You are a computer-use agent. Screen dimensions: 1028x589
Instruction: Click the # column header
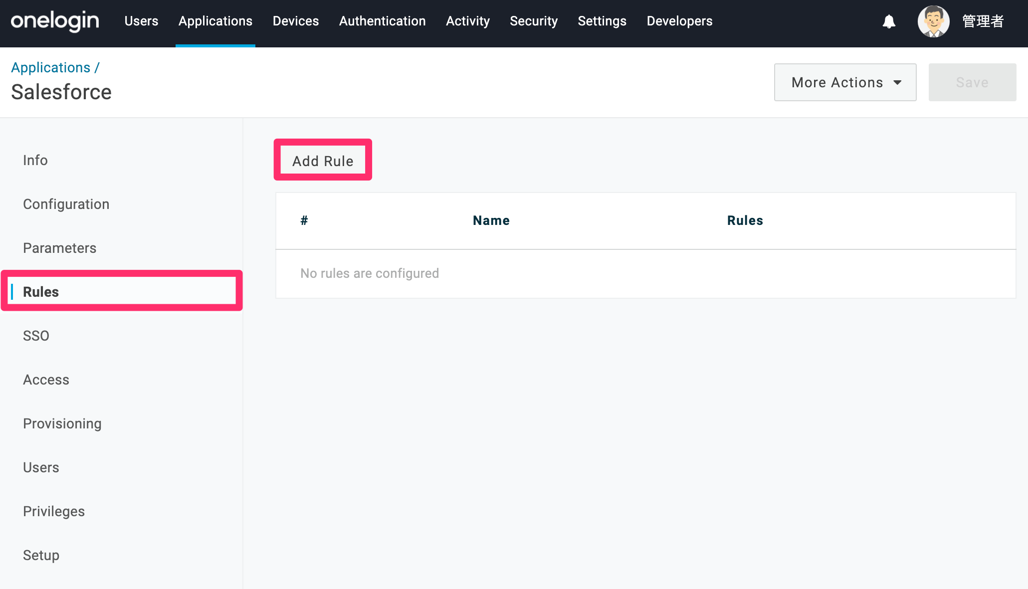[x=304, y=220]
